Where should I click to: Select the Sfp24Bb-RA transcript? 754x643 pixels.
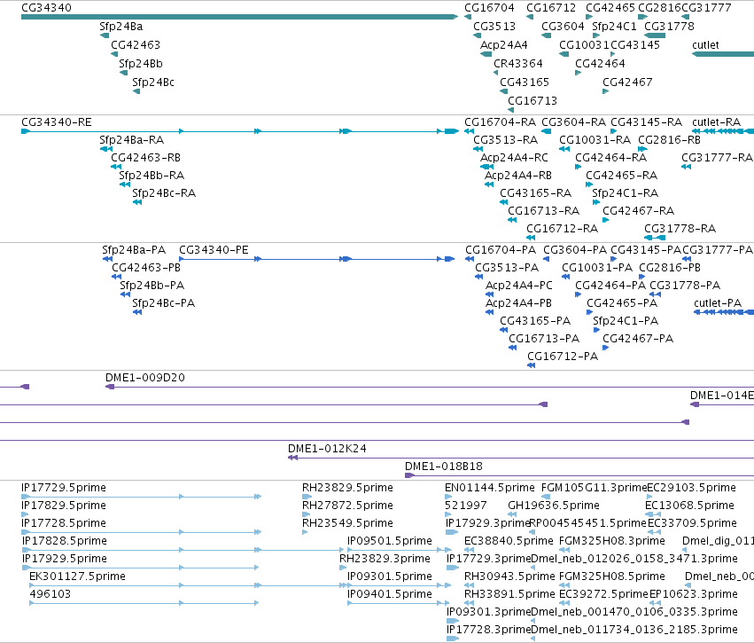(125, 184)
